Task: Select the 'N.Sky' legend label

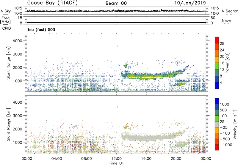Action: (6, 11)
